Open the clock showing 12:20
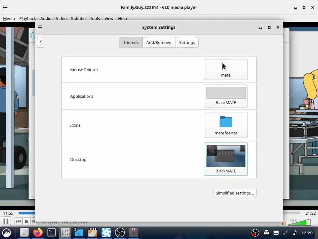 pos(307,233)
